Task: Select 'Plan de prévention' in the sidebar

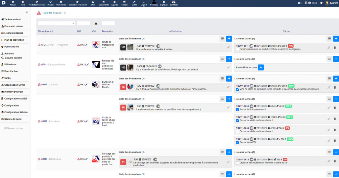Action: [14, 40]
